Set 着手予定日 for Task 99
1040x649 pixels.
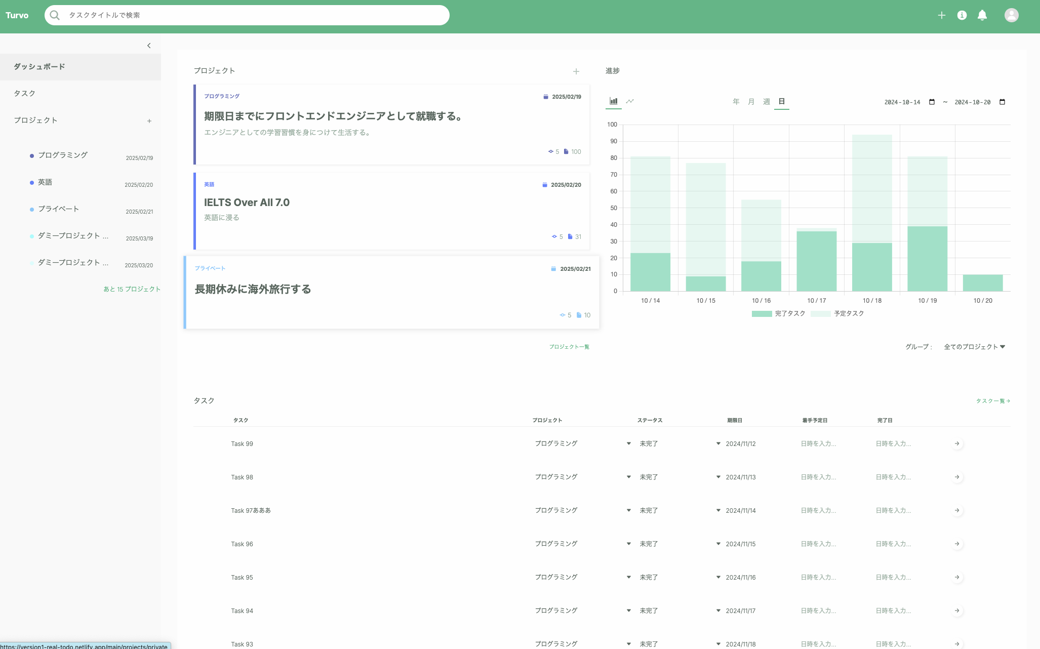[x=818, y=444]
